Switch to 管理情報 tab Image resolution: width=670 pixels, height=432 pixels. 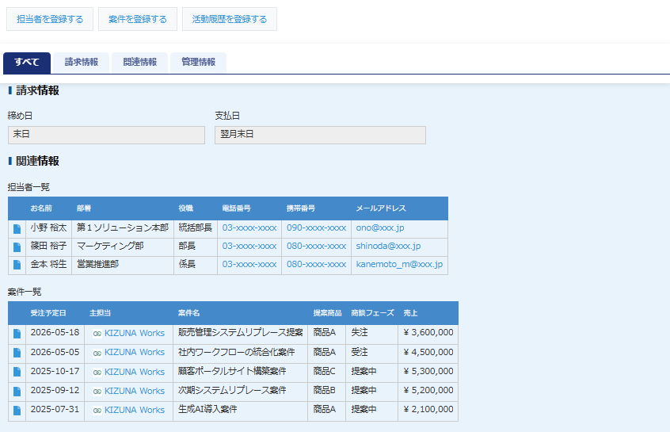coord(198,63)
